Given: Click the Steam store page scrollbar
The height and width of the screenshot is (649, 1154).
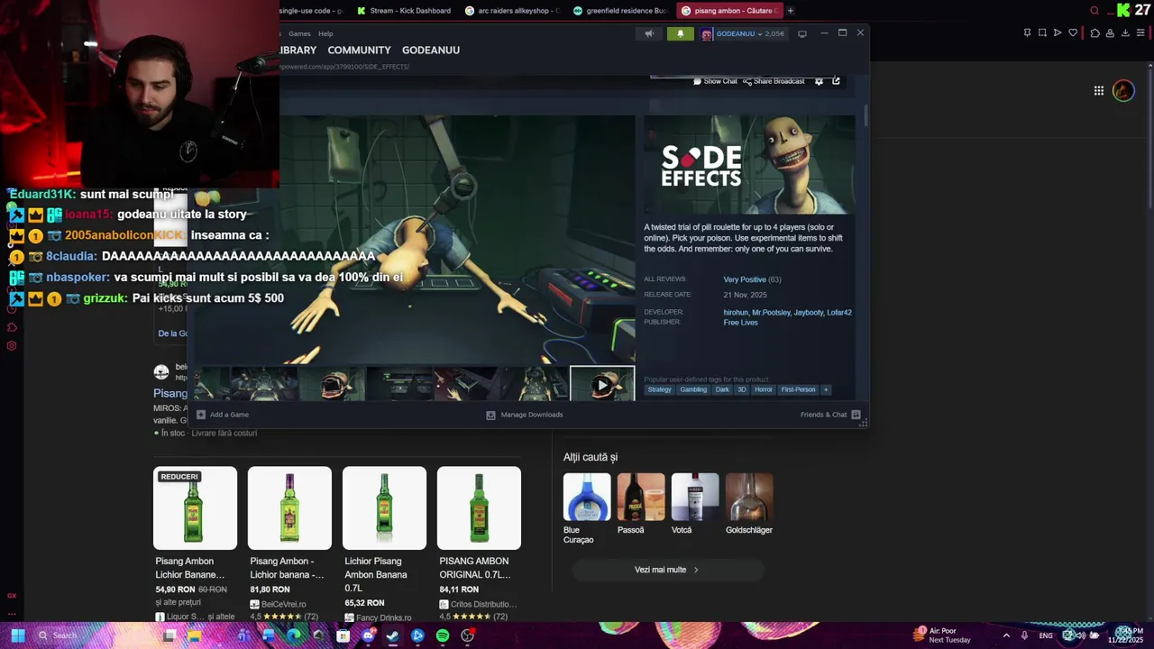Looking at the screenshot, I should pos(866,116).
